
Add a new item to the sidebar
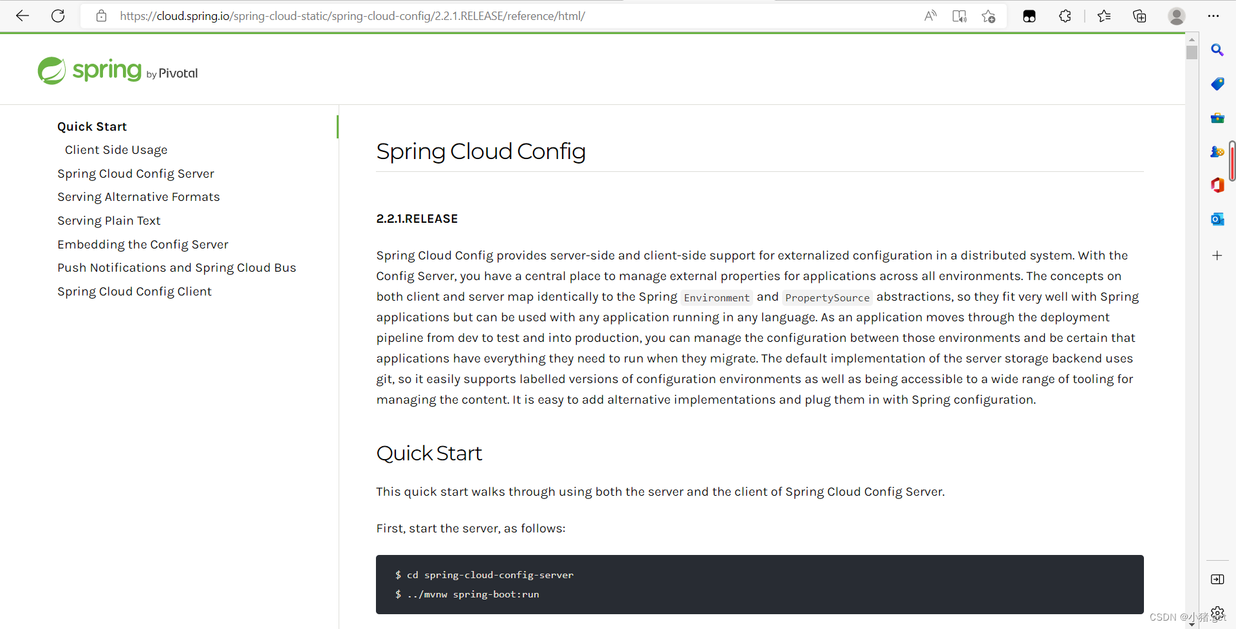pyautogui.click(x=1218, y=255)
